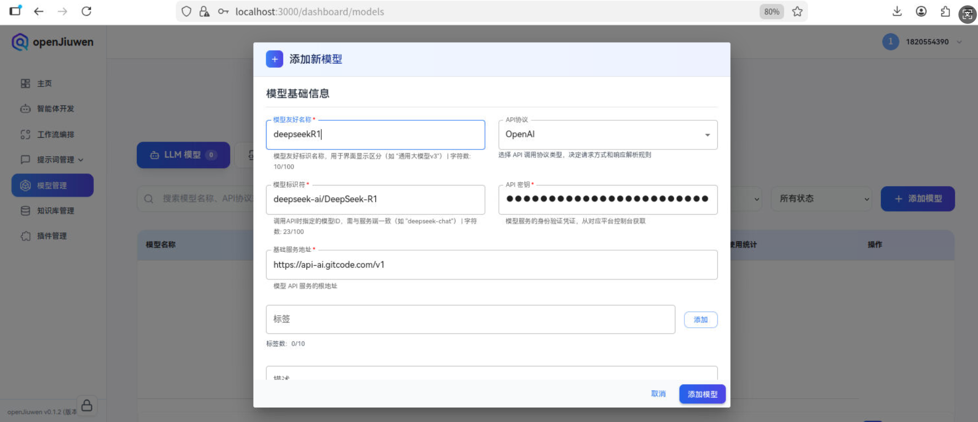Switch to the LLM 模型 tab
The width and height of the screenshot is (978, 422).
[183, 155]
